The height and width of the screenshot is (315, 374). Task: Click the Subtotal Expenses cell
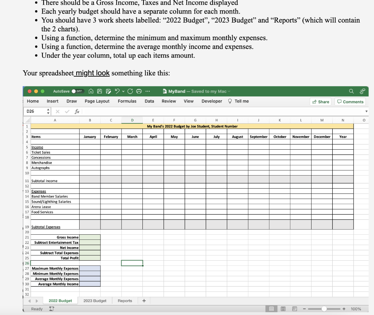[x=55, y=224]
